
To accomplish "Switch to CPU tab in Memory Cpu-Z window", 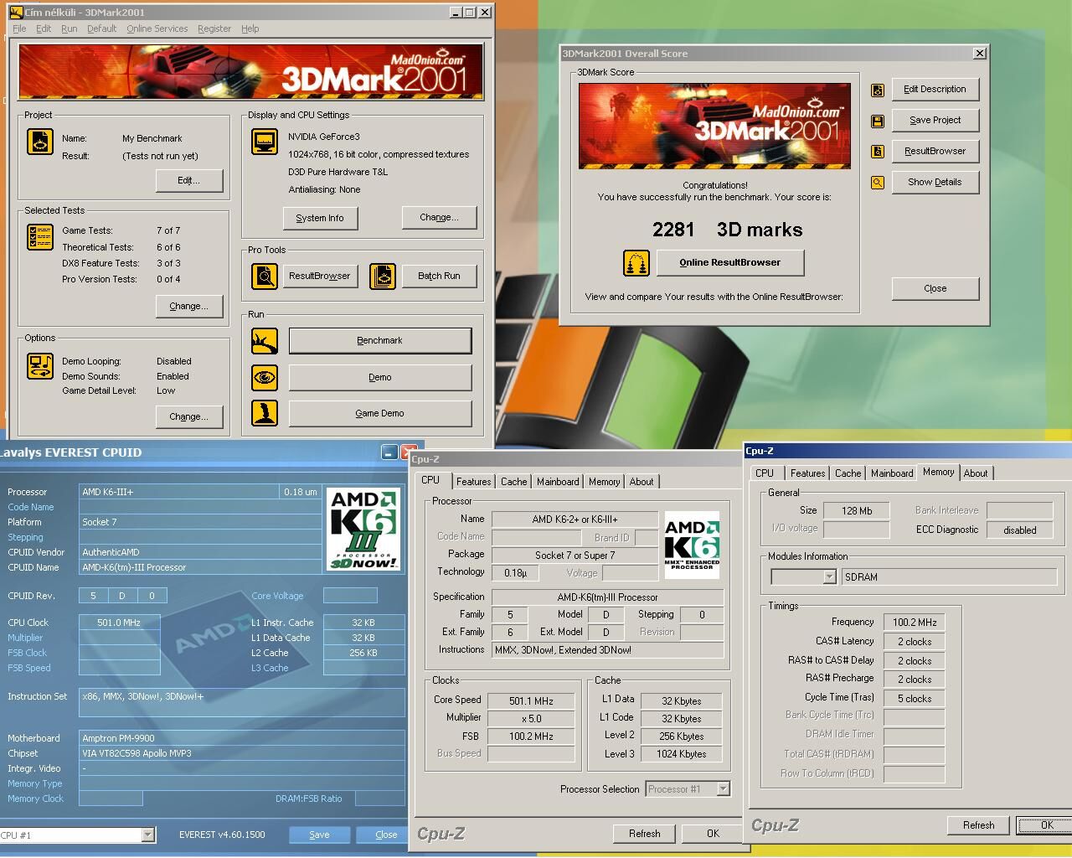I will [765, 473].
